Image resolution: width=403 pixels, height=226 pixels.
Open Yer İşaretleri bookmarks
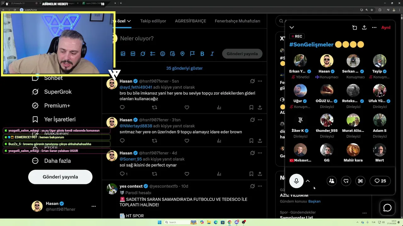coord(54,119)
